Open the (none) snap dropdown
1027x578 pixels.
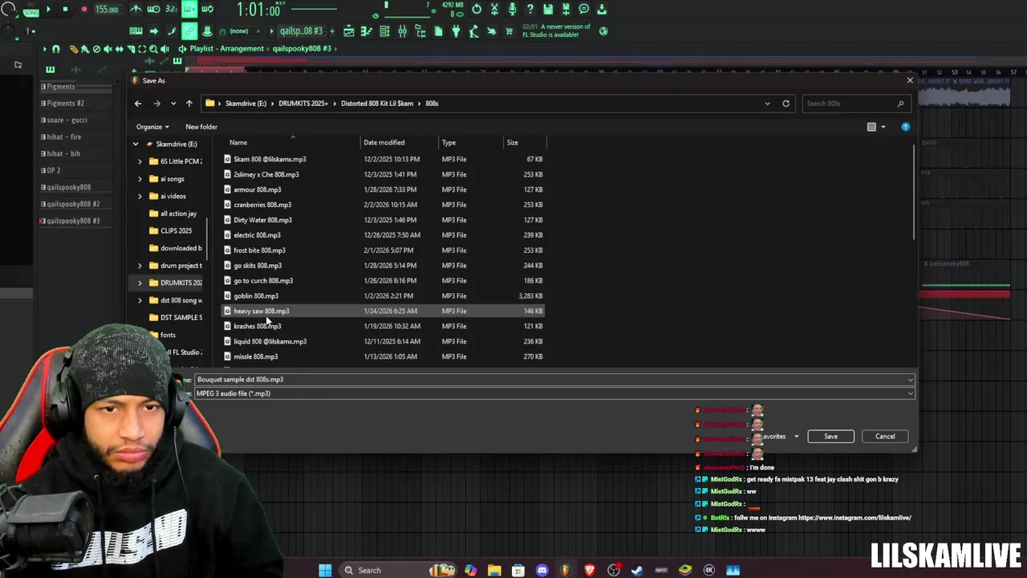pos(239,31)
